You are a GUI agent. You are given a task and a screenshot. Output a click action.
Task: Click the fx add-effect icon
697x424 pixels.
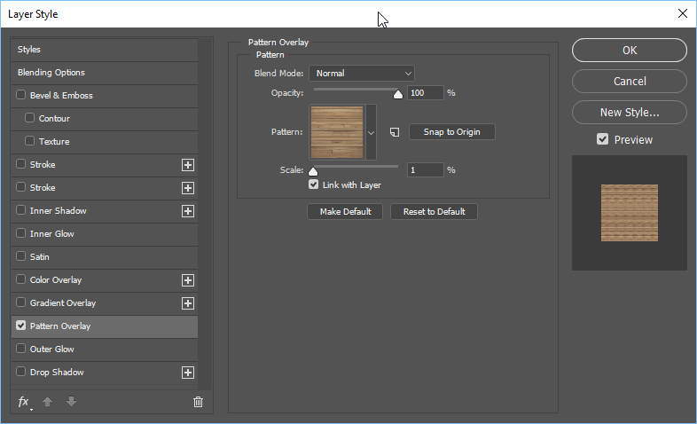24,402
